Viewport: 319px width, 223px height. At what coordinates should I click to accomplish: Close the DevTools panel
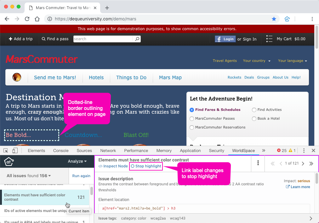point(313,150)
